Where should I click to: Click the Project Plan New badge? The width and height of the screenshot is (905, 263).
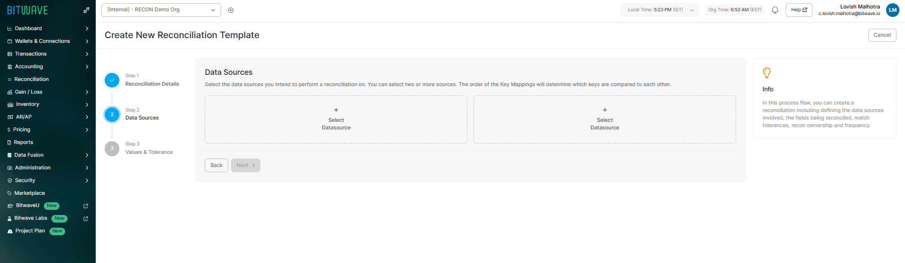coord(57,231)
